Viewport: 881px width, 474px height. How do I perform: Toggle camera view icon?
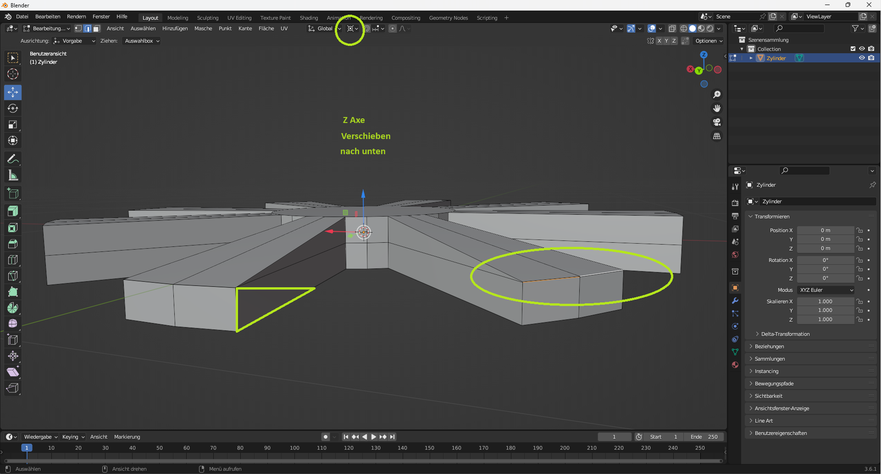tap(717, 122)
